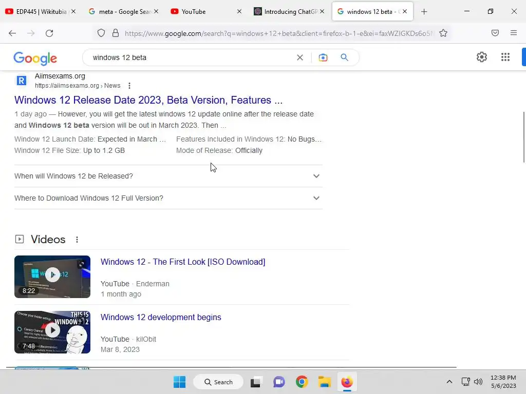Click the taskbar Search box

click(x=218, y=382)
